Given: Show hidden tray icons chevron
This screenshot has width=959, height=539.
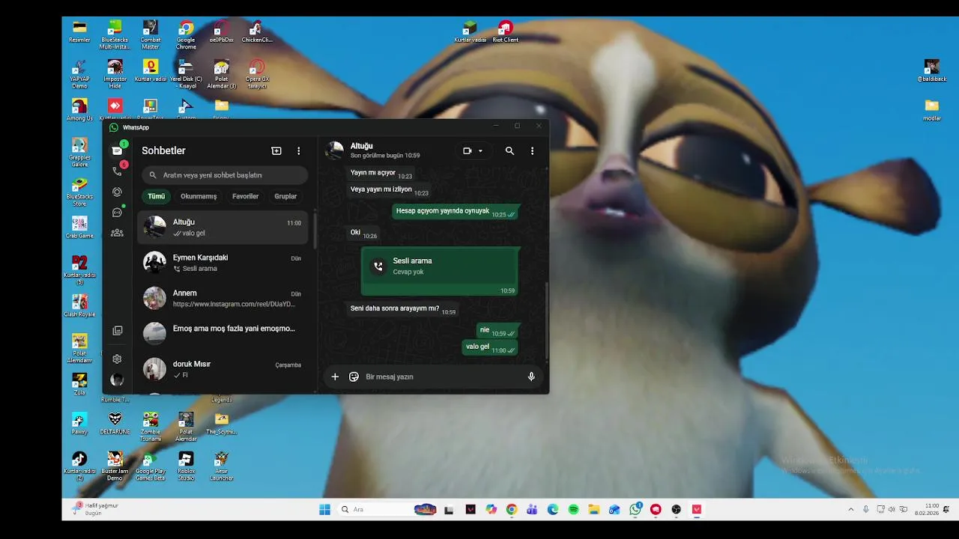Looking at the screenshot, I should click(850, 510).
